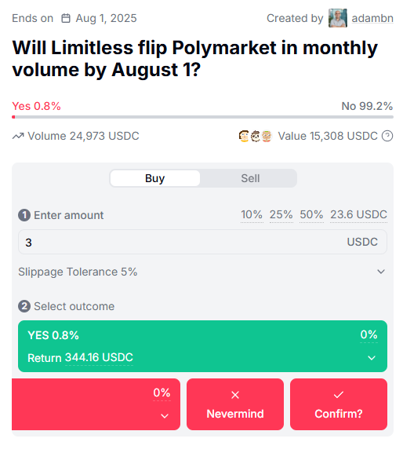The height and width of the screenshot is (453, 403).
Task: Expand the Slippage Tolerance chevron
Action: tap(381, 272)
